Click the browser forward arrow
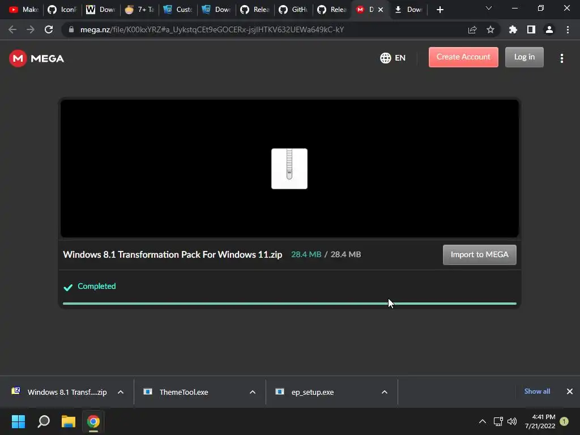The width and height of the screenshot is (580, 435). (31, 29)
